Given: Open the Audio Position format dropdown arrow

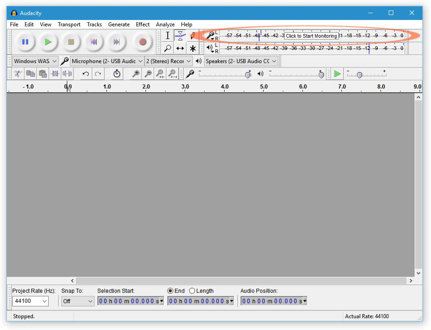Looking at the screenshot, I should pyautogui.click(x=305, y=301).
